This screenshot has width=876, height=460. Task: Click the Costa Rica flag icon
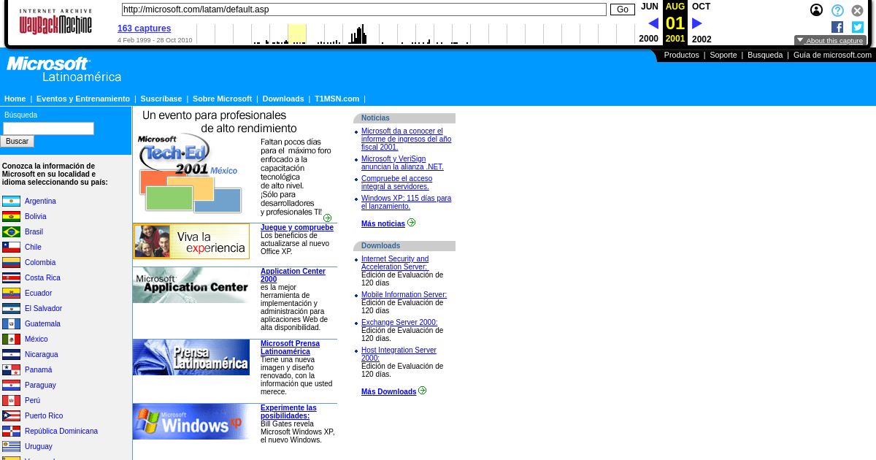coord(11,277)
